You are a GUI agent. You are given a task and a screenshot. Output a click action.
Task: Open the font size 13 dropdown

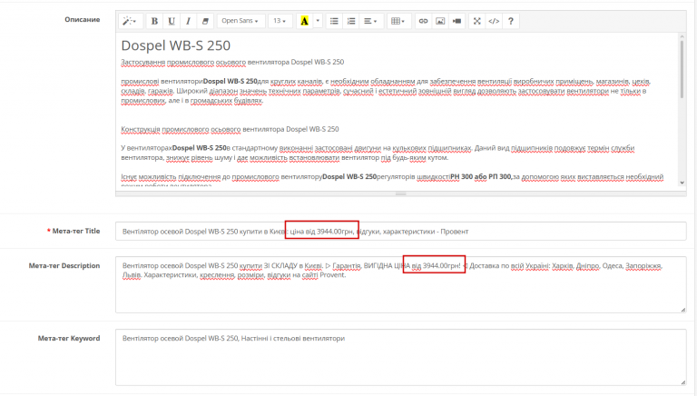(x=280, y=21)
